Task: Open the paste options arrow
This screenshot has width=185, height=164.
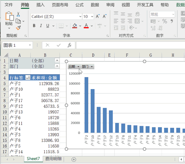Action: tap(9, 28)
